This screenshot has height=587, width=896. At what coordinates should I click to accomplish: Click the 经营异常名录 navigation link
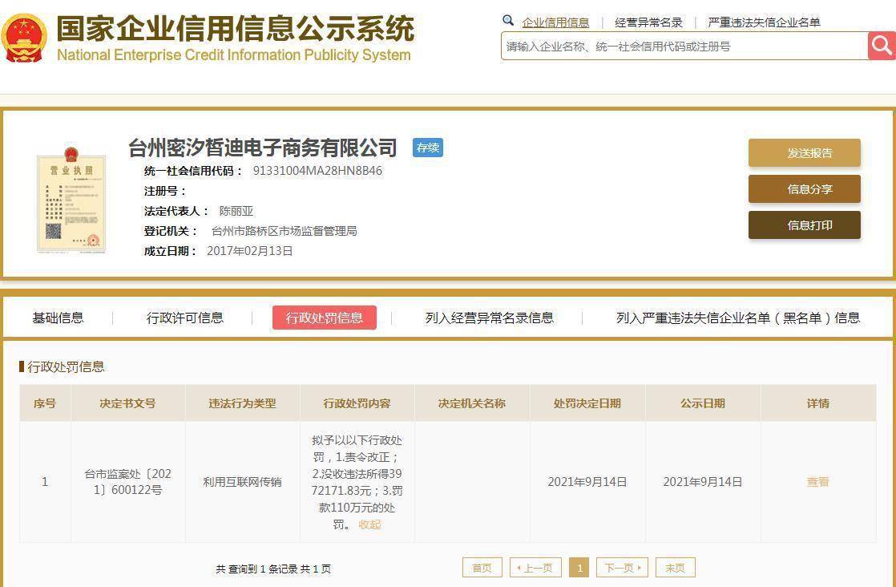645,22
